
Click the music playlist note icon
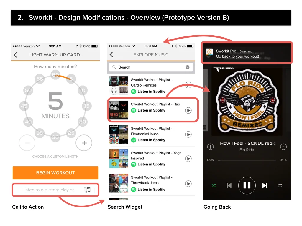[x=87, y=190]
